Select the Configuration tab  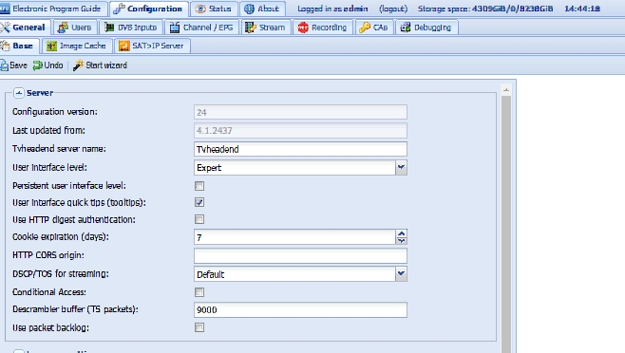tap(149, 9)
